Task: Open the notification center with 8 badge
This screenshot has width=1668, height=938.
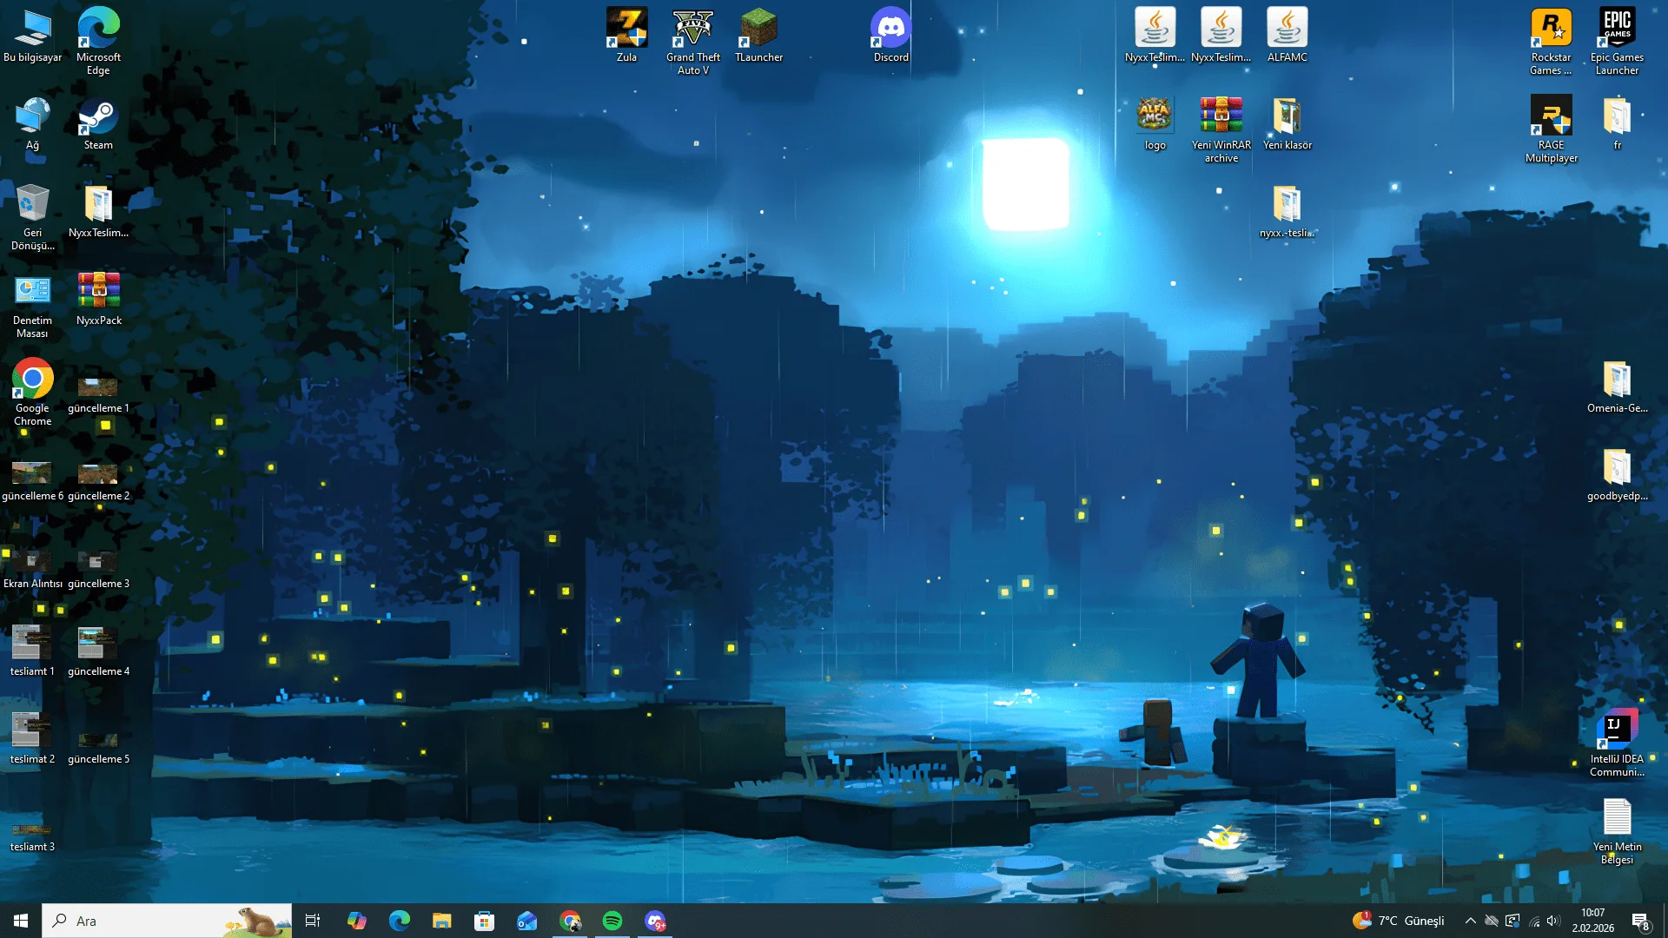Action: click(1640, 921)
